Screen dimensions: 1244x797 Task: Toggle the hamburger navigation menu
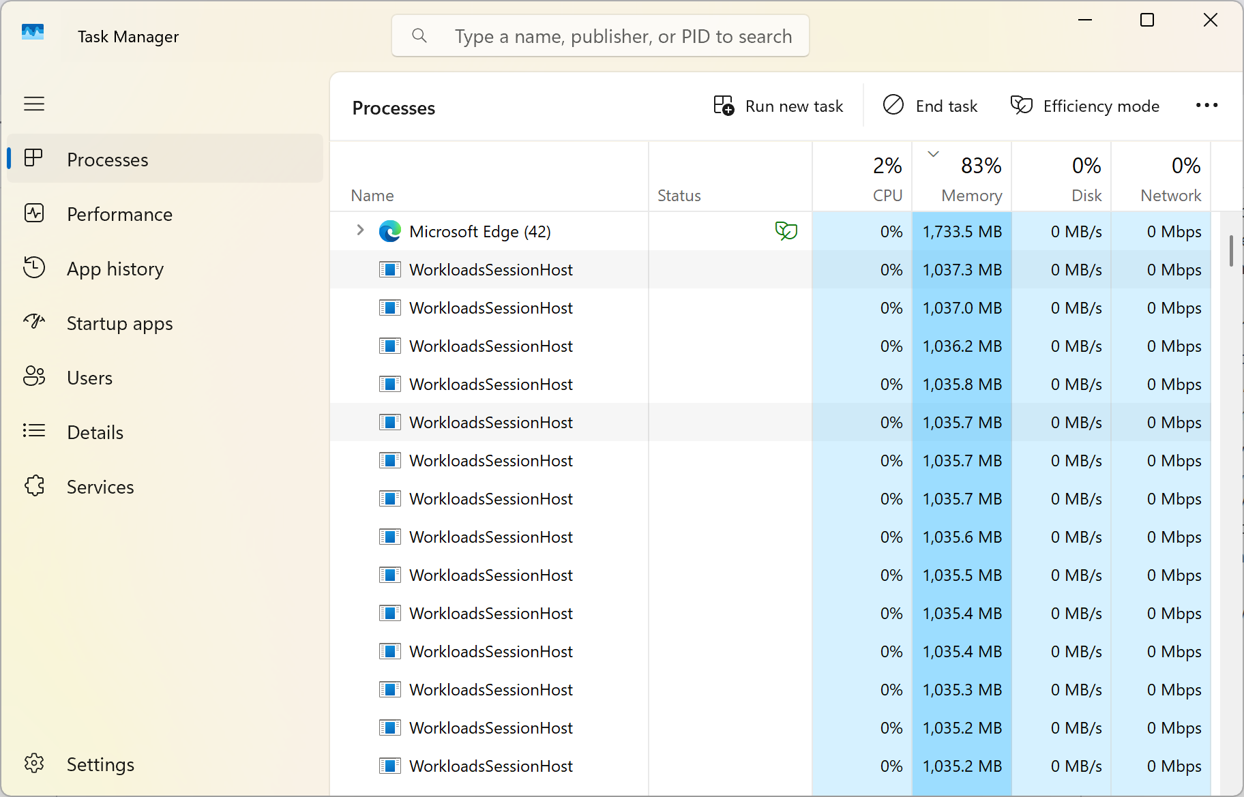pyautogui.click(x=34, y=104)
